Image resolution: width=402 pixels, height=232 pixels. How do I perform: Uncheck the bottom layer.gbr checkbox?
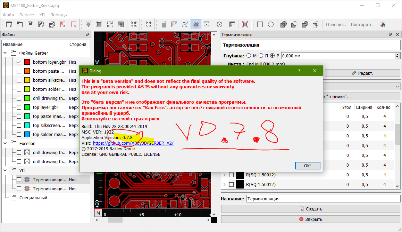19,62
